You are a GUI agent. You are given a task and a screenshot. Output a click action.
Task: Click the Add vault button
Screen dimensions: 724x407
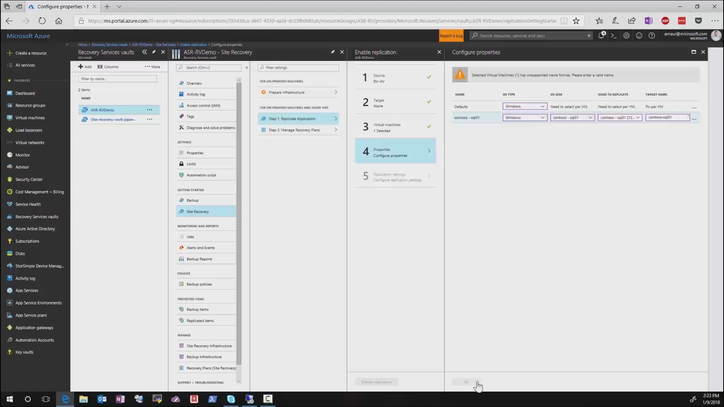(85, 67)
